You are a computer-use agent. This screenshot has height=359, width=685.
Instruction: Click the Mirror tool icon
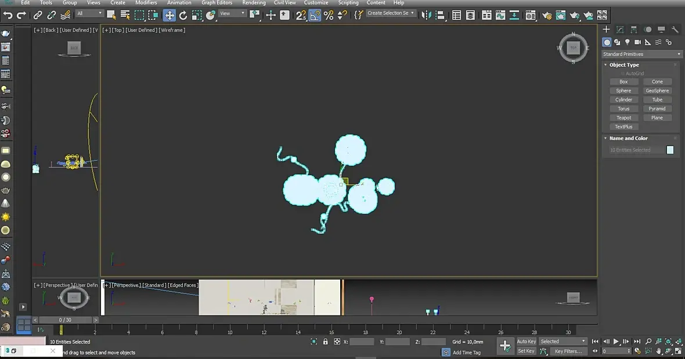tap(426, 15)
